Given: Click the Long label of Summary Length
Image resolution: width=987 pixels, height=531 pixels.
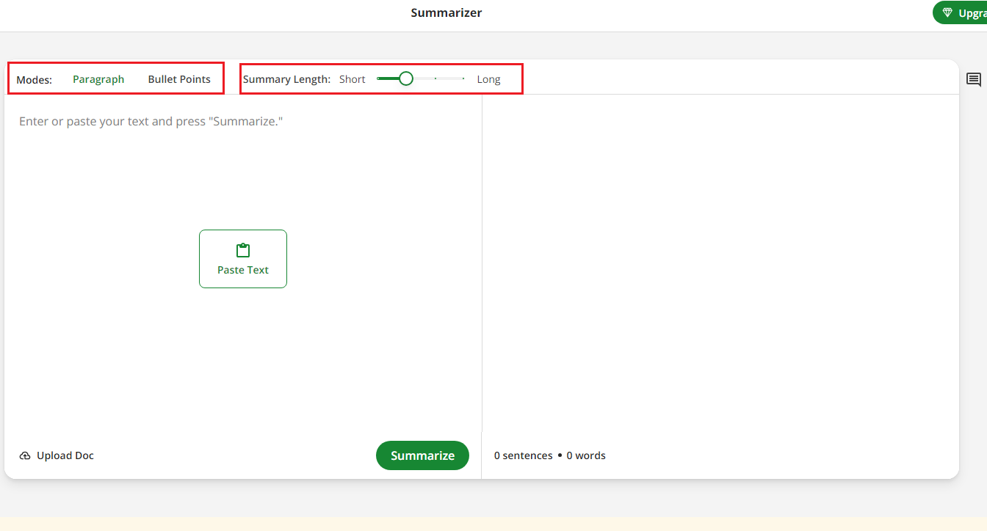Looking at the screenshot, I should point(488,79).
